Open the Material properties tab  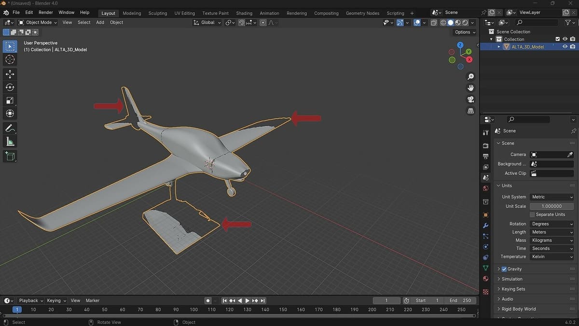(x=485, y=279)
